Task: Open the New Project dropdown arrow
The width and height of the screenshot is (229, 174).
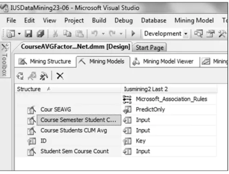Action: tap(19, 33)
